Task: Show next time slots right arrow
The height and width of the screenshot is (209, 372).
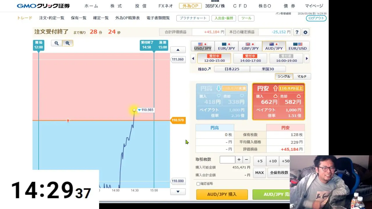Action: coord(307,58)
